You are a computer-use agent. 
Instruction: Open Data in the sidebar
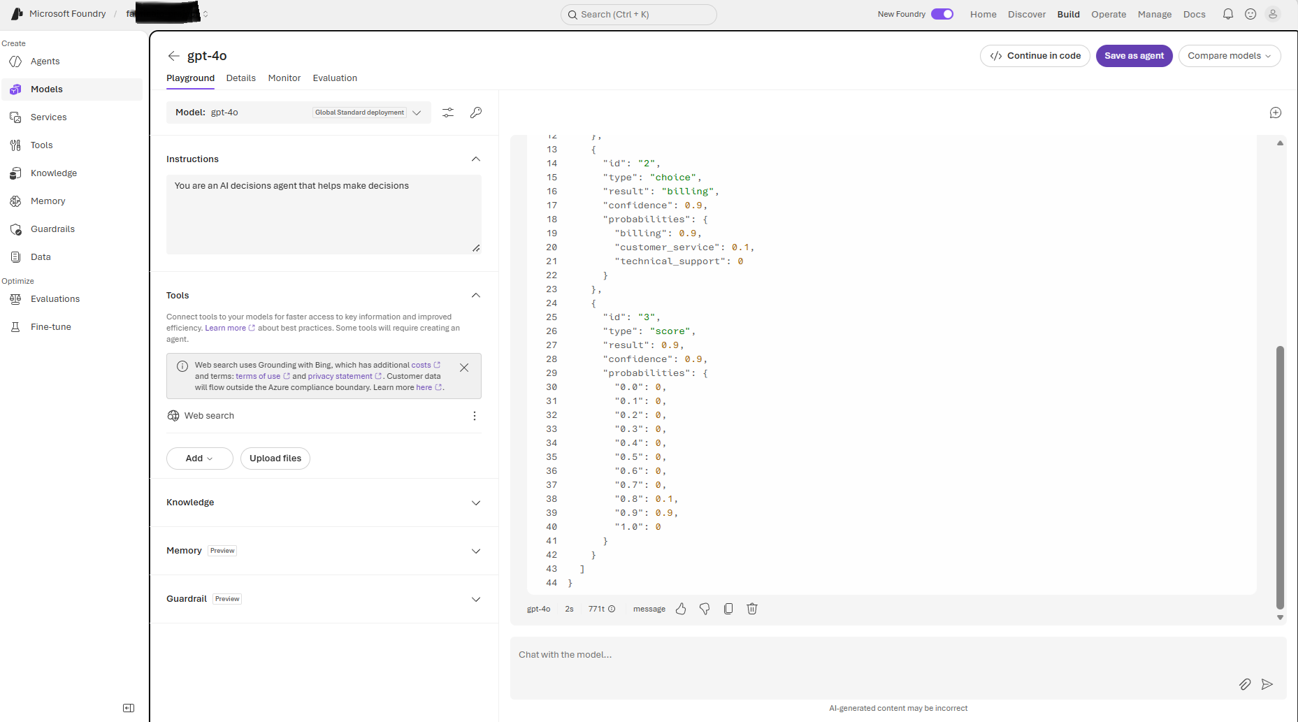pos(73,257)
